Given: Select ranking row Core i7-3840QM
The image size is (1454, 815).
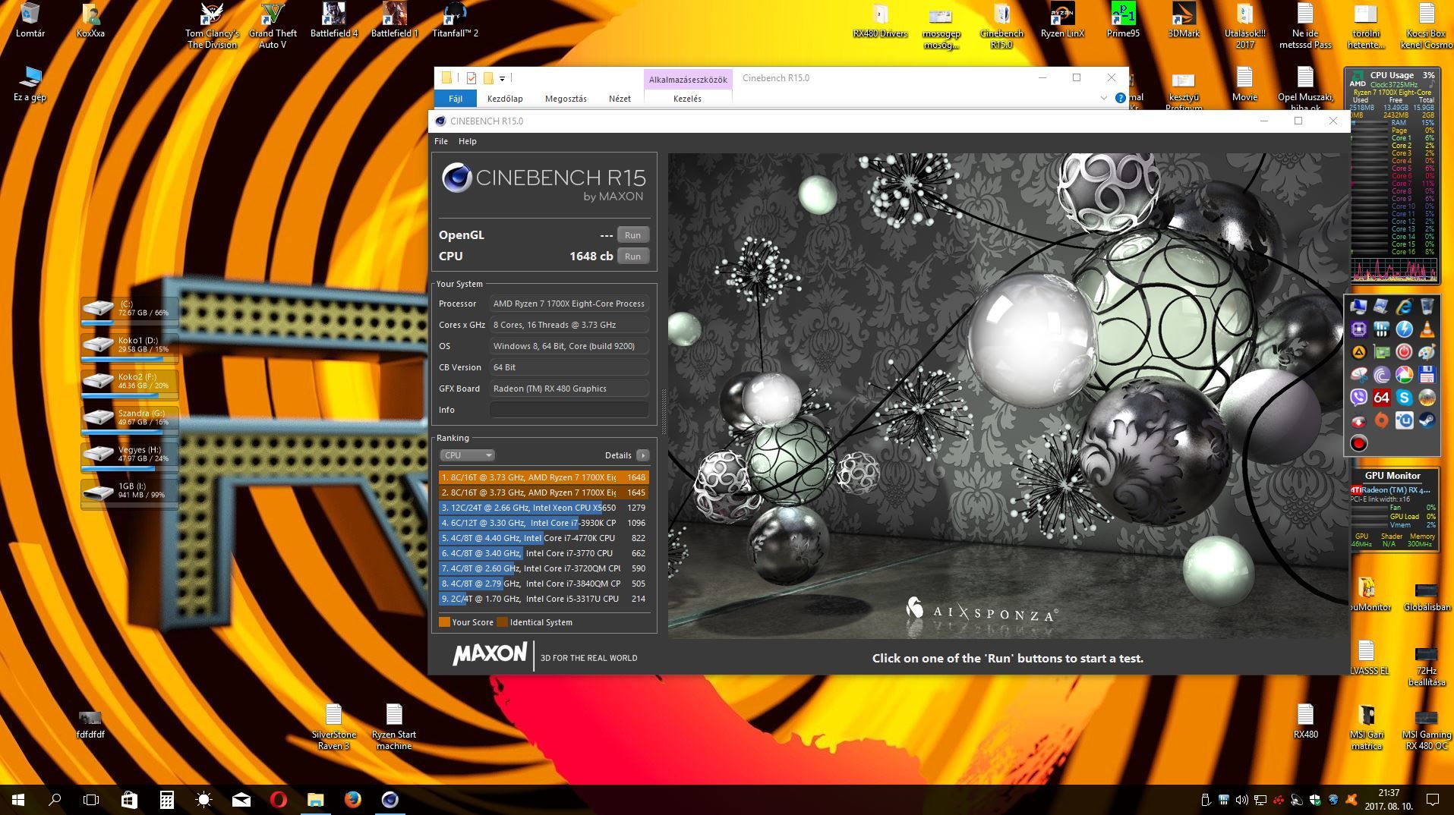Looking at the screenshot, I should pyautogui.click(x=544, y=584).
